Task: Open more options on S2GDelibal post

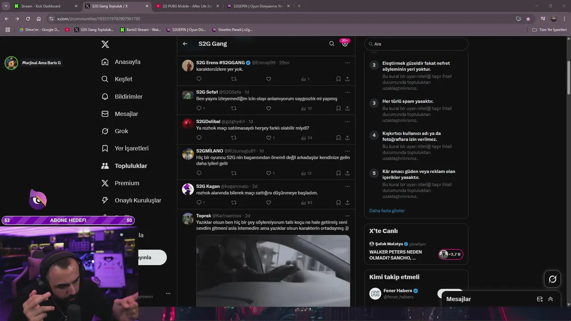Action: coord(347,122)
